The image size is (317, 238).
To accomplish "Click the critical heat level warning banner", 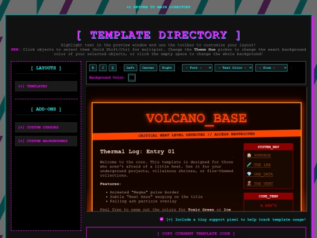I will pyautogui.click(x=197, y=135).
